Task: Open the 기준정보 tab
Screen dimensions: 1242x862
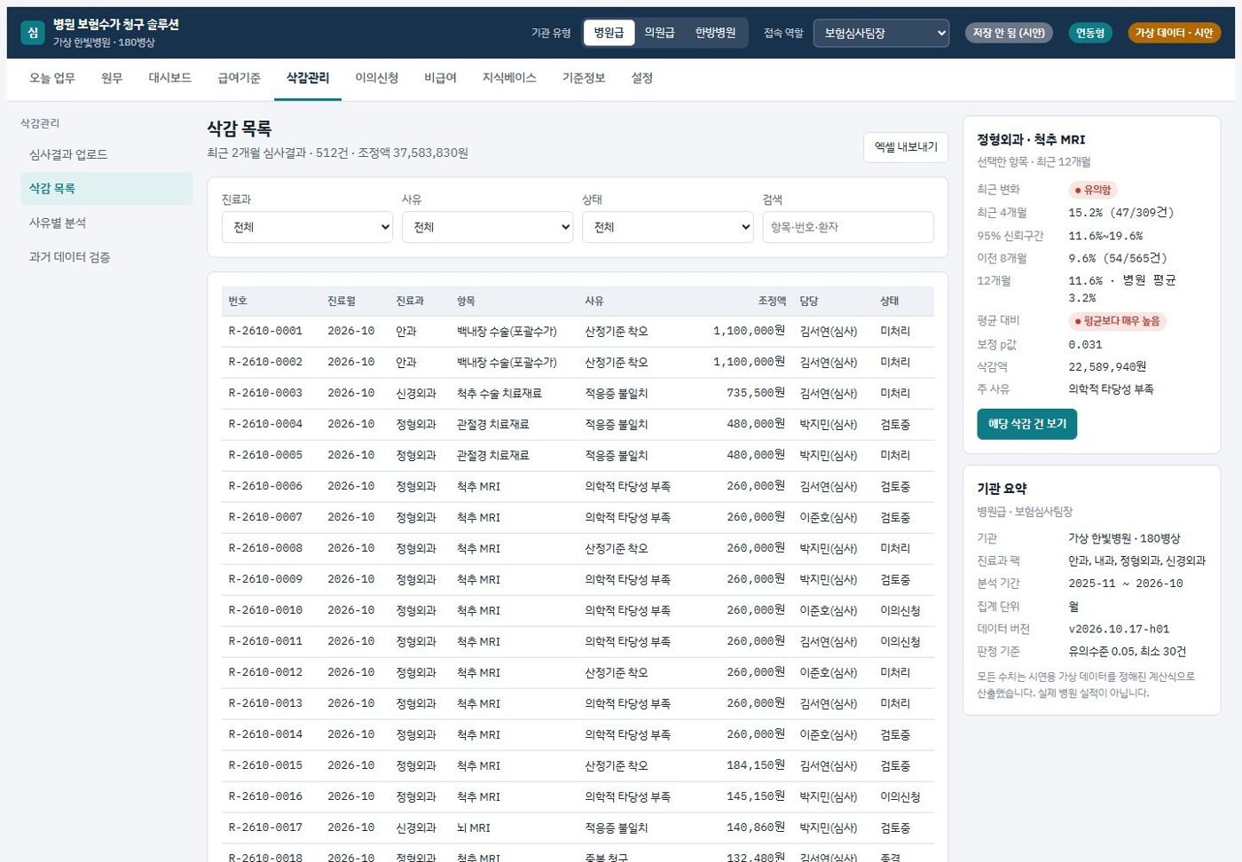Action: (x=584, y=78)
